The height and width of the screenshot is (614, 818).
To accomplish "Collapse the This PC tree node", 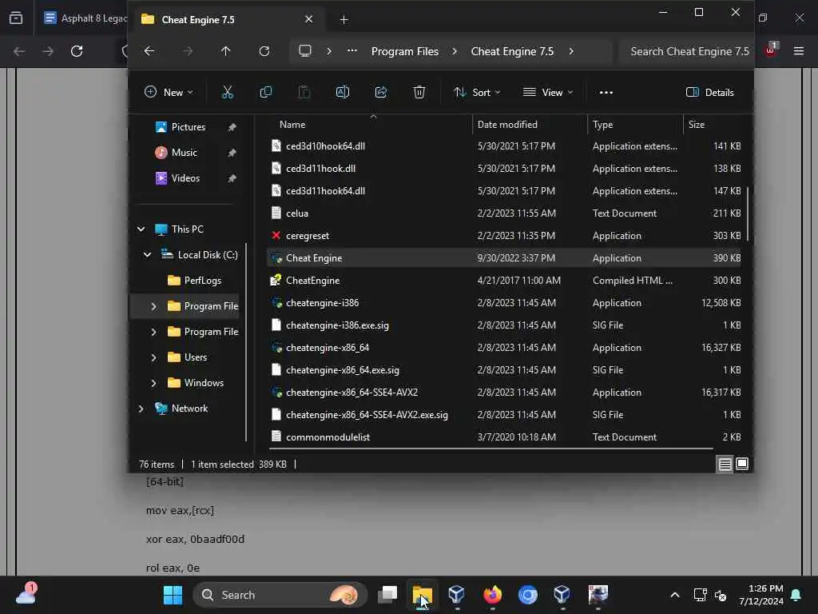I will click(x=141, y=229).
